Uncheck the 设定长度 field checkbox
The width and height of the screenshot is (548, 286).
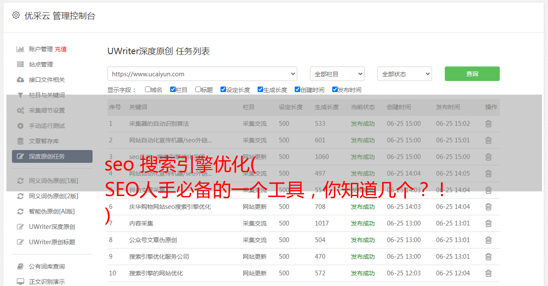(x=223, y=90)
